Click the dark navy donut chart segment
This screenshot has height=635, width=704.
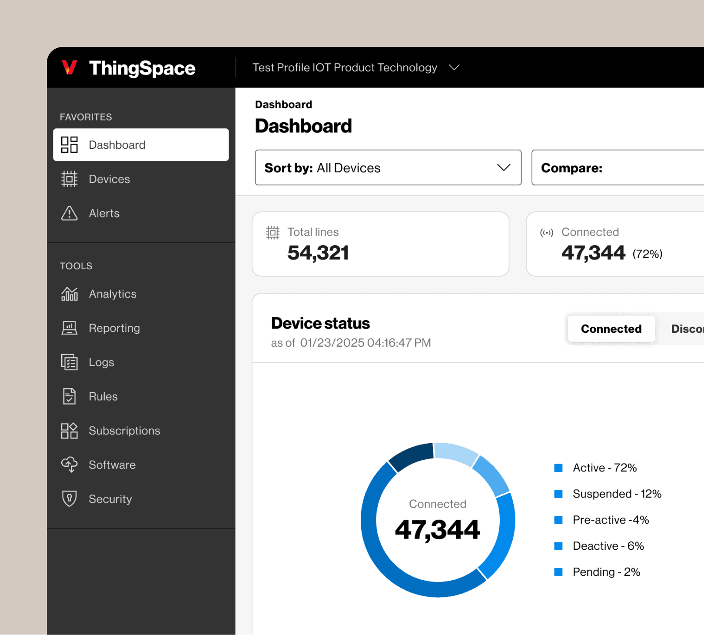412,456
